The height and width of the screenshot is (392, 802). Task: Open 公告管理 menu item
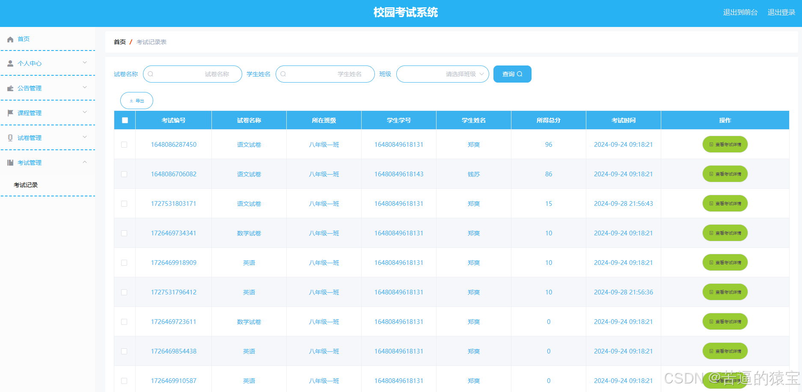pyautogui.click(x=30, y=88)
